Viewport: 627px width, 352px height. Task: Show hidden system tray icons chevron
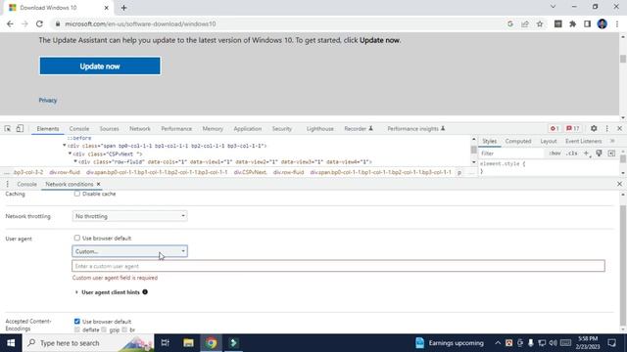[x=498, y=343]
